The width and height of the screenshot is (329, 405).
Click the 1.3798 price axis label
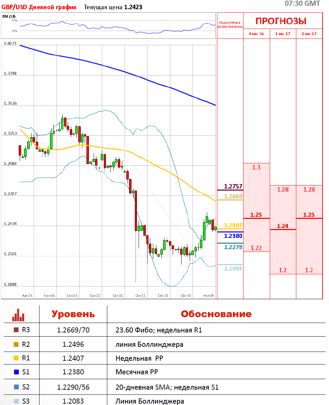(10, 74)
